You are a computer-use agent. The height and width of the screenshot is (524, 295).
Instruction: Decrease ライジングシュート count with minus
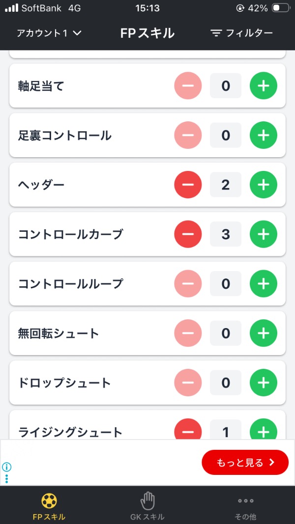click(188, 431)
